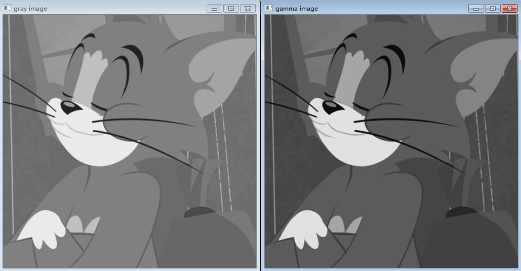Image resolution: width=521 pixels, height=271 pixels.
Task: Maximize the gray image window
Action: point(231,8)
